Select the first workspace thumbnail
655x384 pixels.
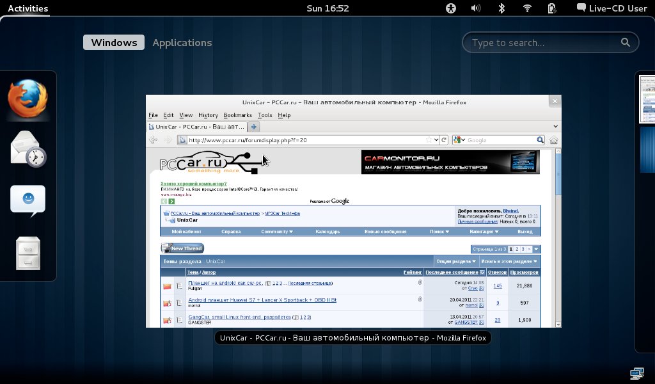[647, 99]
